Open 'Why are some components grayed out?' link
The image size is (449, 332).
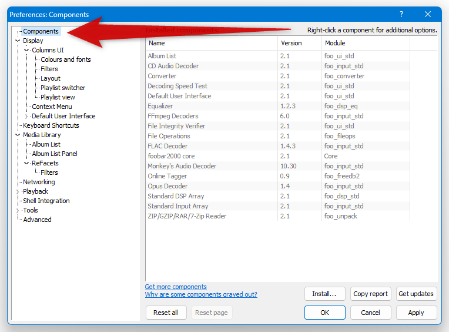coord(201,294)
